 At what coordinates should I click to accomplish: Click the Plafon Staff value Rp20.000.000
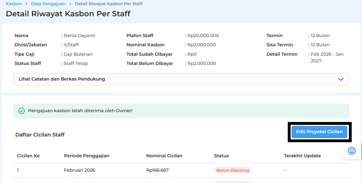click(x=203, y=35)
